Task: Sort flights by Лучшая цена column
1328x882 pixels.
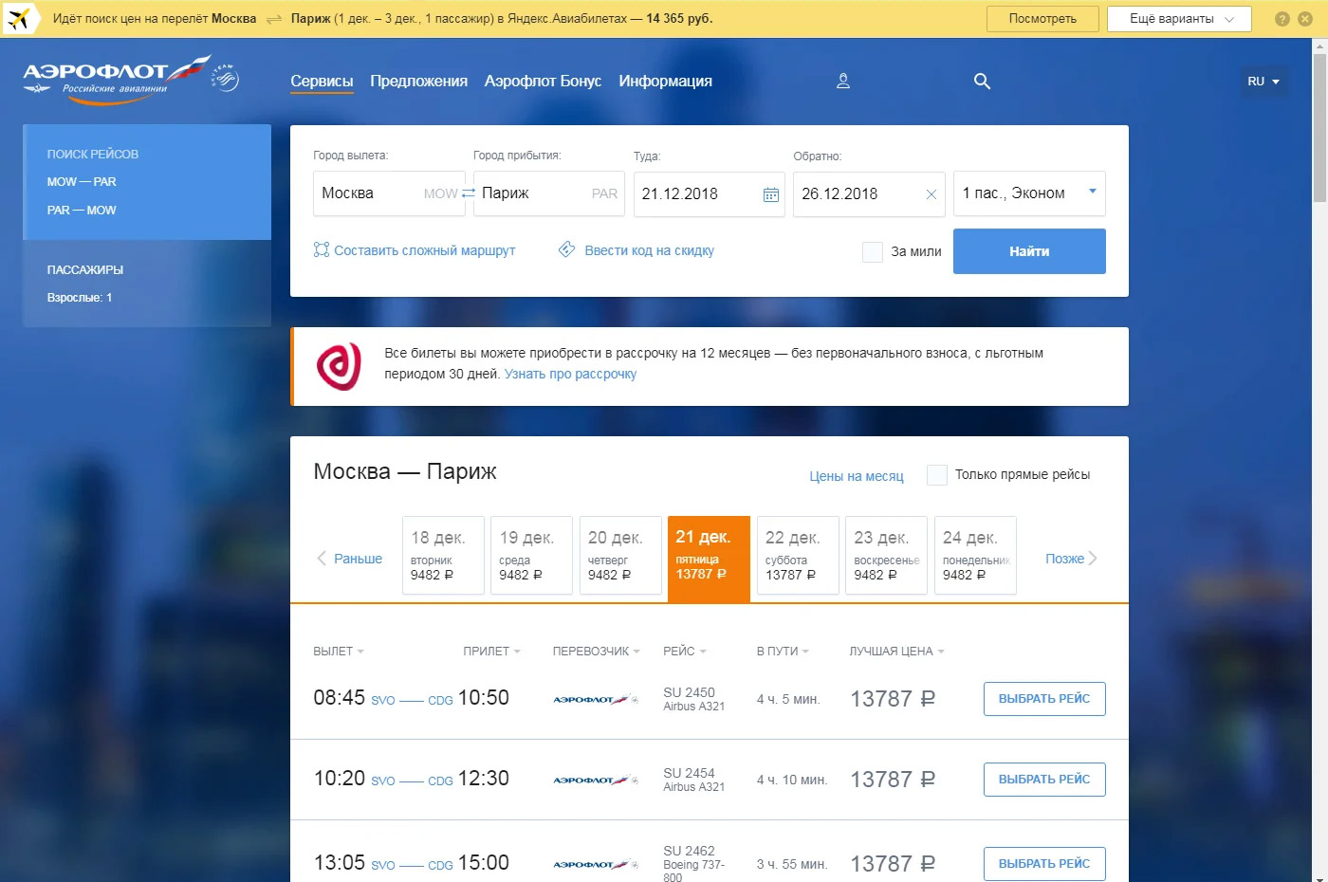Action: (896, 652)
